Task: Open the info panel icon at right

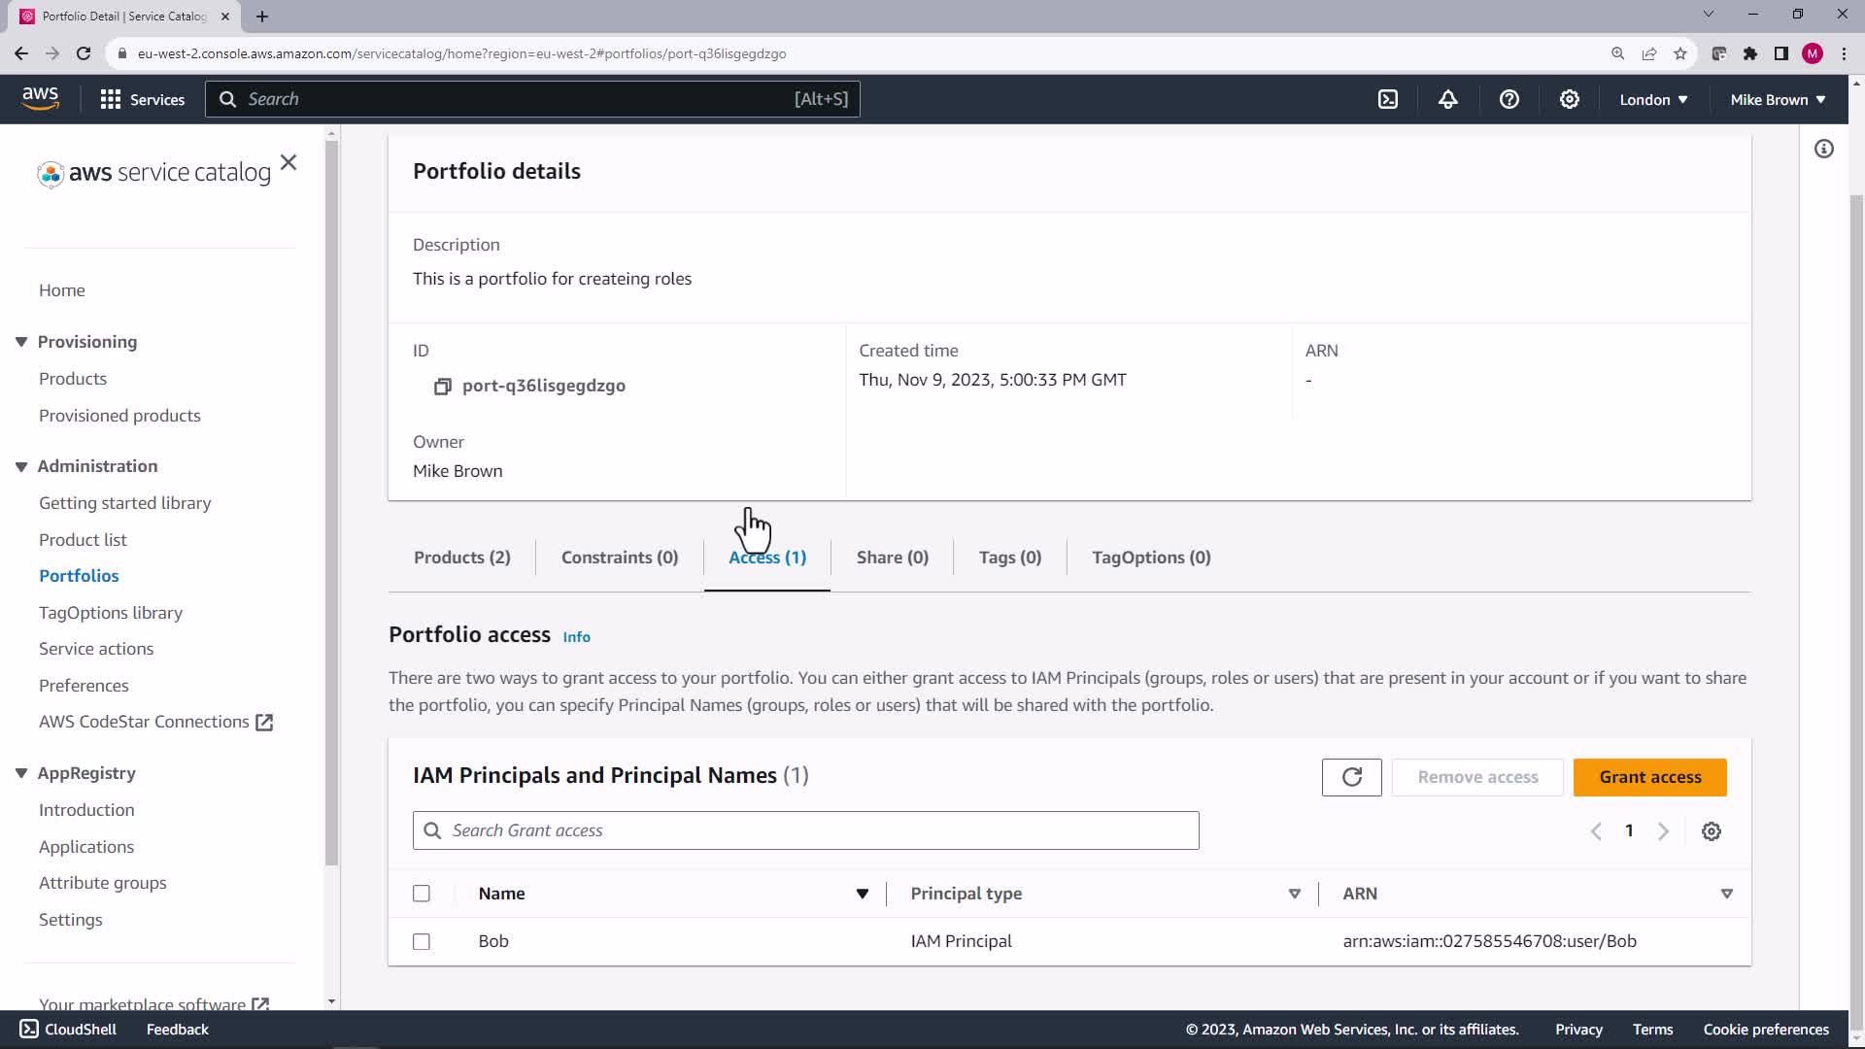Action: 1824,149
